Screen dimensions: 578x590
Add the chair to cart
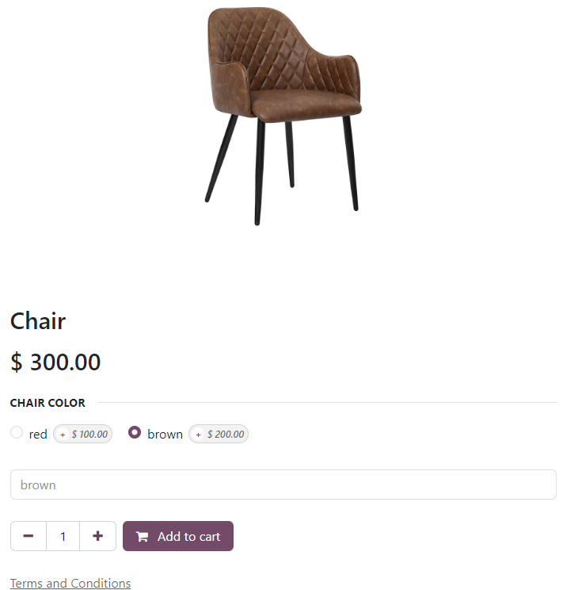178,536
